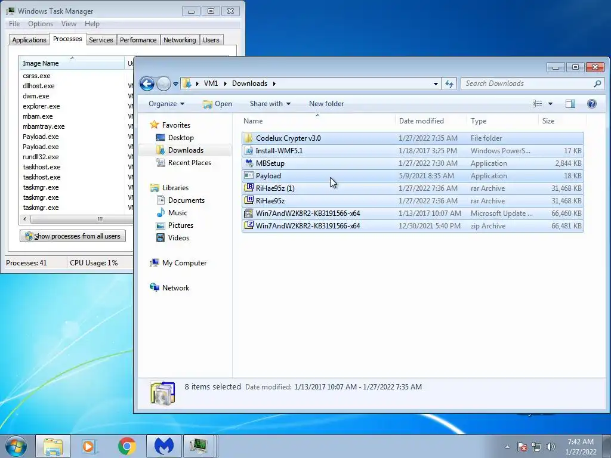Select Downloads in navigation pane
Viewport: 611px width, 458px height.
[186, 150]
